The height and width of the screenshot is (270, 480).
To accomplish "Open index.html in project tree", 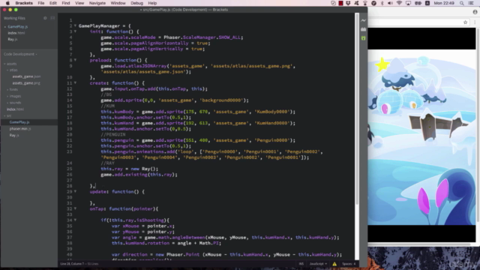I will [x=15, y=109].
